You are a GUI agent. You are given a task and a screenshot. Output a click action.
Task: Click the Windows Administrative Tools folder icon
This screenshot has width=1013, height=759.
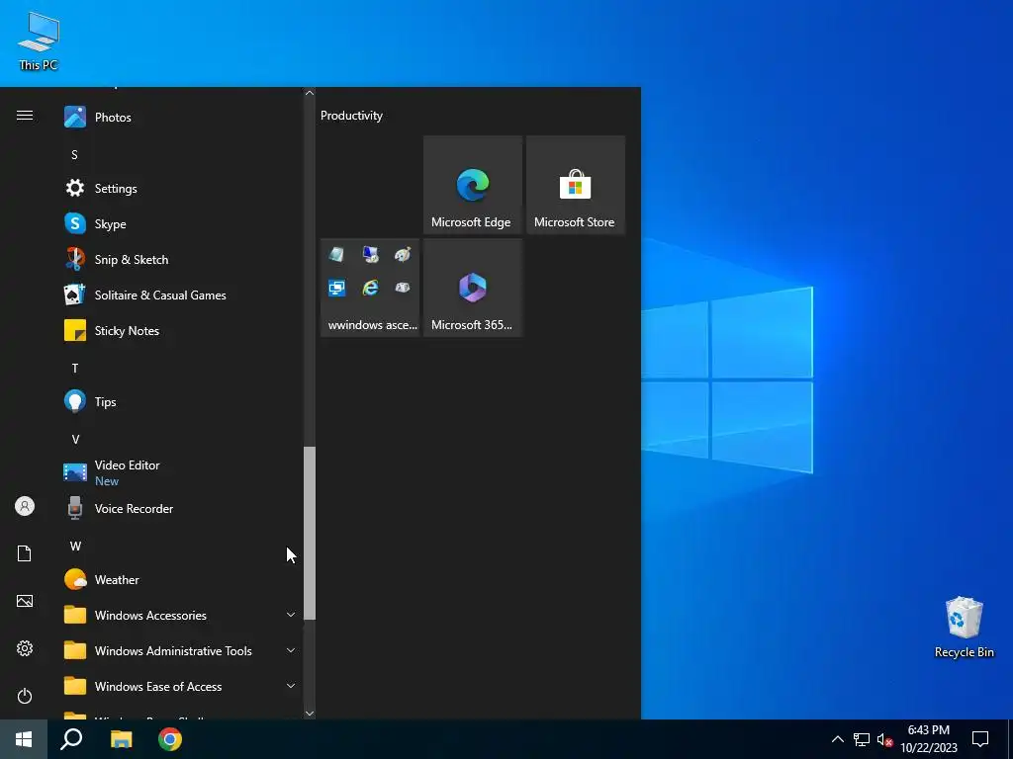(75, 650)
